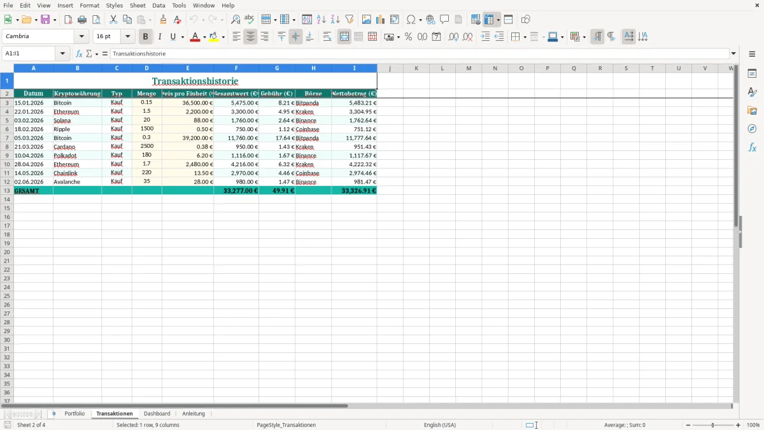The height and width of the screenshot is (430, 764).
Task: Toggle Align Left
Action: [x=236, y=37]
